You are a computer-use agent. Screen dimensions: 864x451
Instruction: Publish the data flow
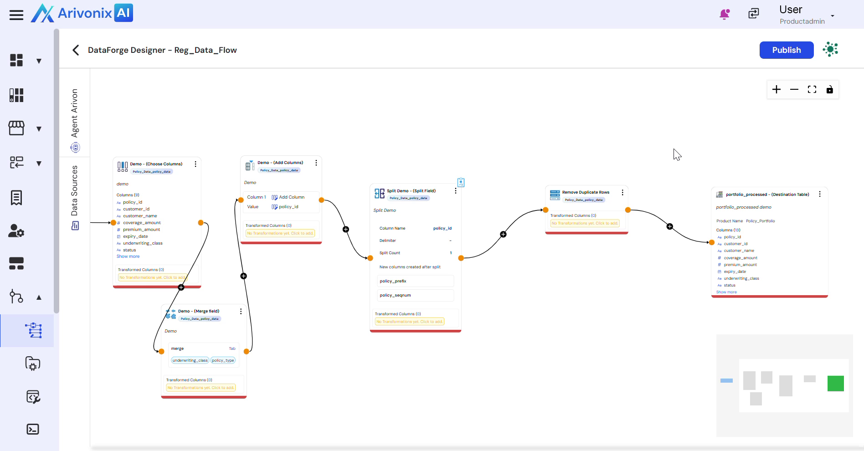click(786, 50)
